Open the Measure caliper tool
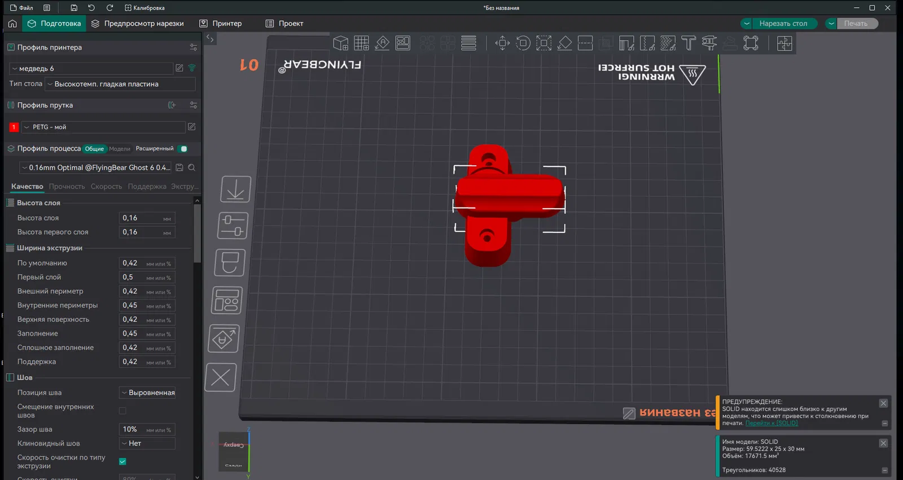Viewport: 903px width, 480px height. coord(709,43)
